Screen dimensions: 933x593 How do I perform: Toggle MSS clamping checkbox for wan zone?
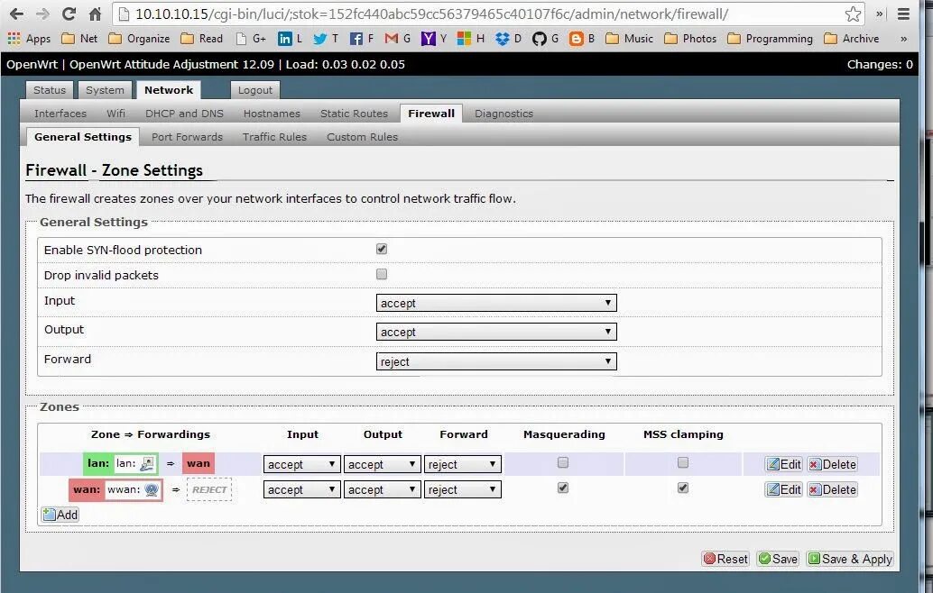pos(682,488)
